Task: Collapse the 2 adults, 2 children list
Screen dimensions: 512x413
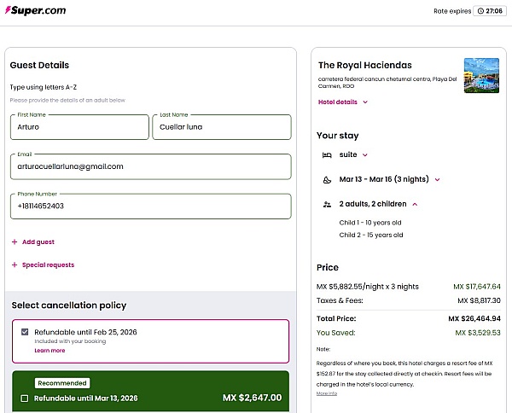Action: [x=415, y=205]
